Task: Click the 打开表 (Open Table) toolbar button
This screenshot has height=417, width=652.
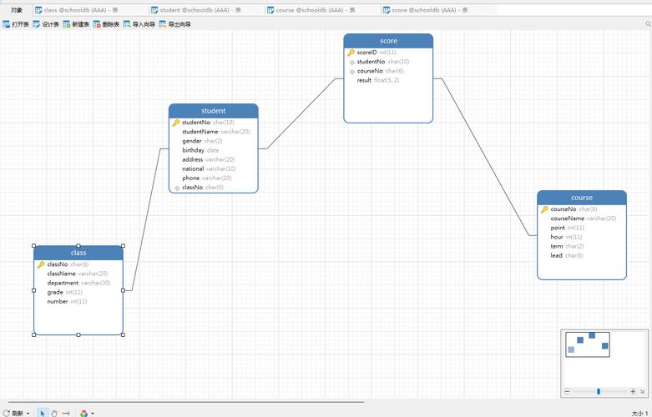Action: pyautogui.click(x=16, y=25)
